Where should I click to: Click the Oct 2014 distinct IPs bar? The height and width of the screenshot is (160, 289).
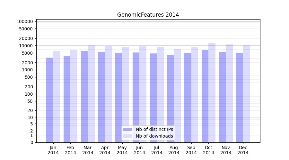(205, 96)
